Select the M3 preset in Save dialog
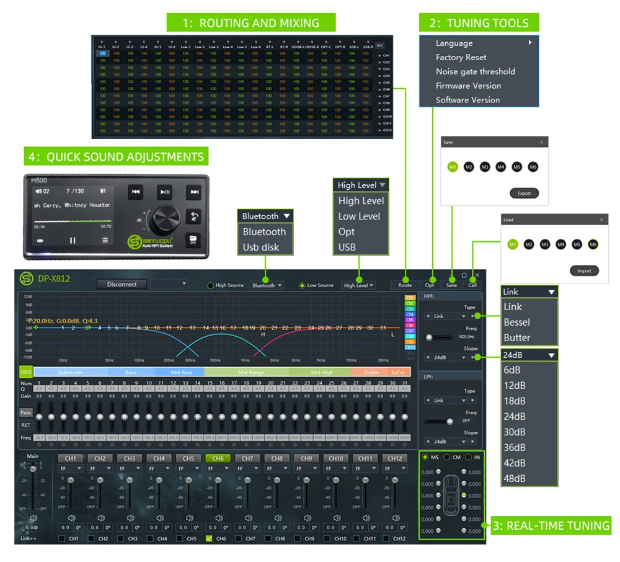The height and width of the screenshot is (562, 620). pyautogui.click(x=485, y=167)
